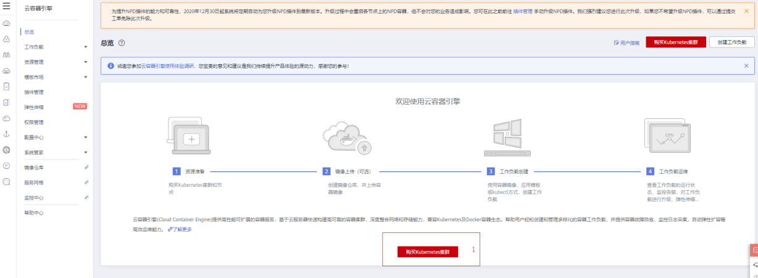Close the orange NPD upgrade notice

click(746, 10)
